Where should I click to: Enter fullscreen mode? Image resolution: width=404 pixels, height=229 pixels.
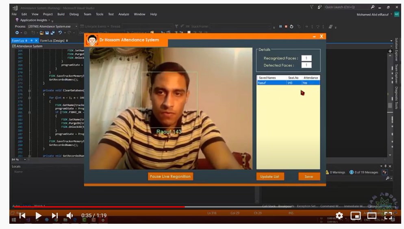[388, 216]
